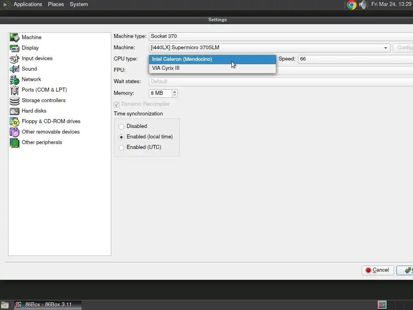Select Enabled (local time) radio button
This screenshot has width=413, height=310.
(121, 137)
